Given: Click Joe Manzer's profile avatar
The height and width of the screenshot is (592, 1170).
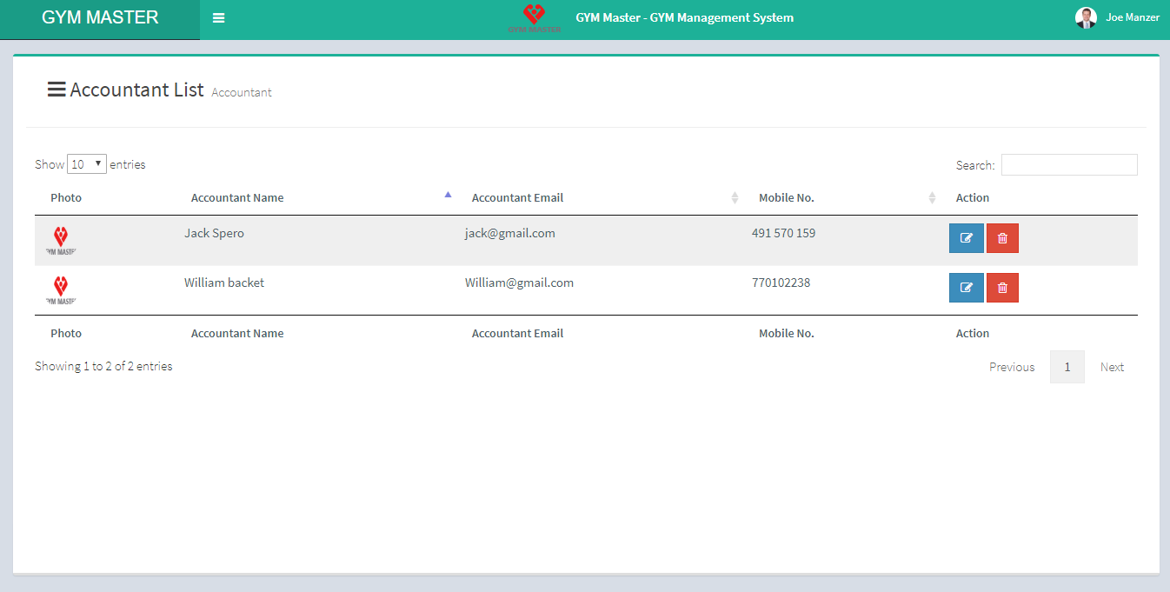Looking at the screenshot, I should coord(1086,17).
